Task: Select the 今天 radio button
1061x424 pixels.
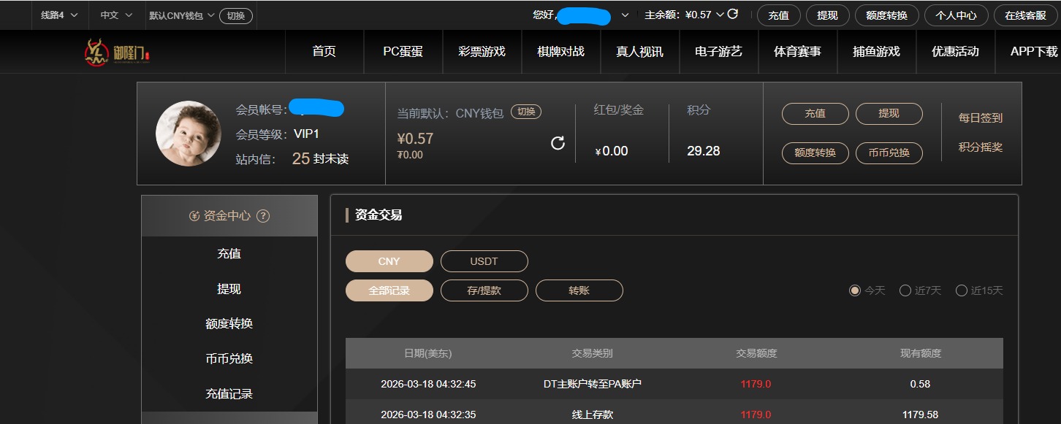Action: (854, 290)
